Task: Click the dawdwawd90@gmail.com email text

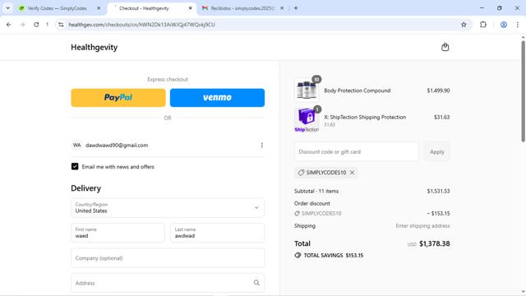Action: click(x=117, y=146)
